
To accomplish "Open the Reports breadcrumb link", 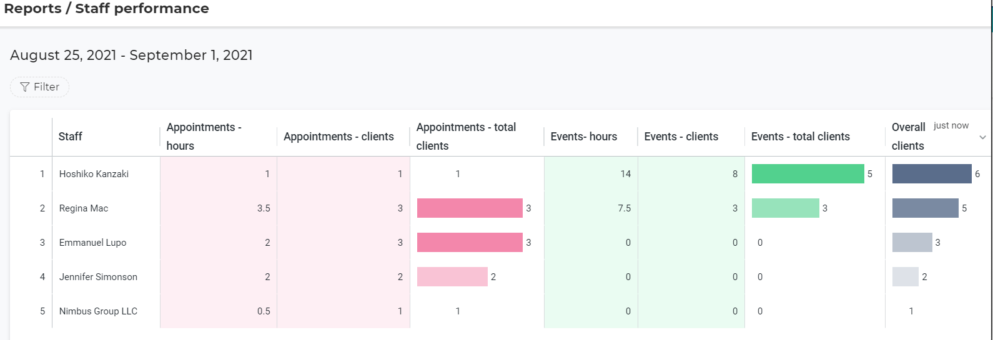I will coord(32,9).
